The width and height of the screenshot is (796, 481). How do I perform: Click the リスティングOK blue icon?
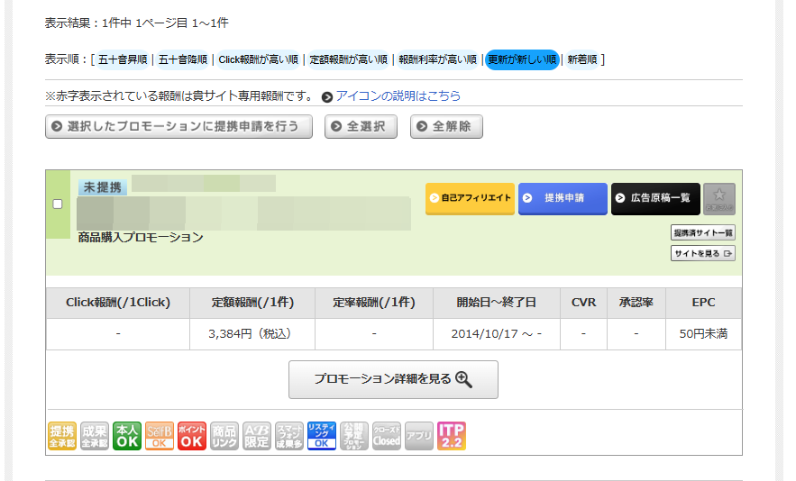pos(322,436)
